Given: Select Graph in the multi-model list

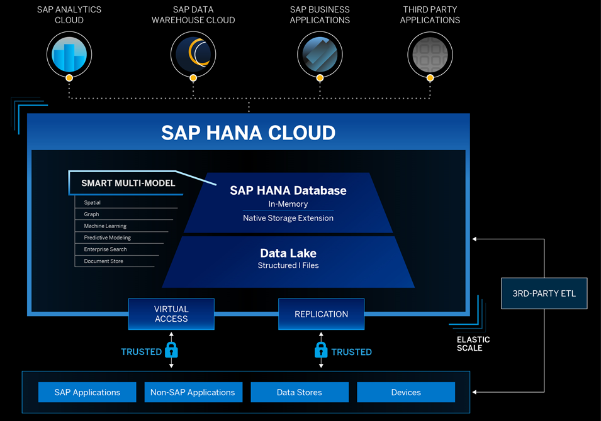Looking at the screenshot, I should pos(92,214).
